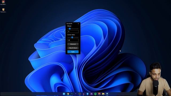Click the Corner radius value field showing 20
This screenshot has width=171, height=96.
73,40
